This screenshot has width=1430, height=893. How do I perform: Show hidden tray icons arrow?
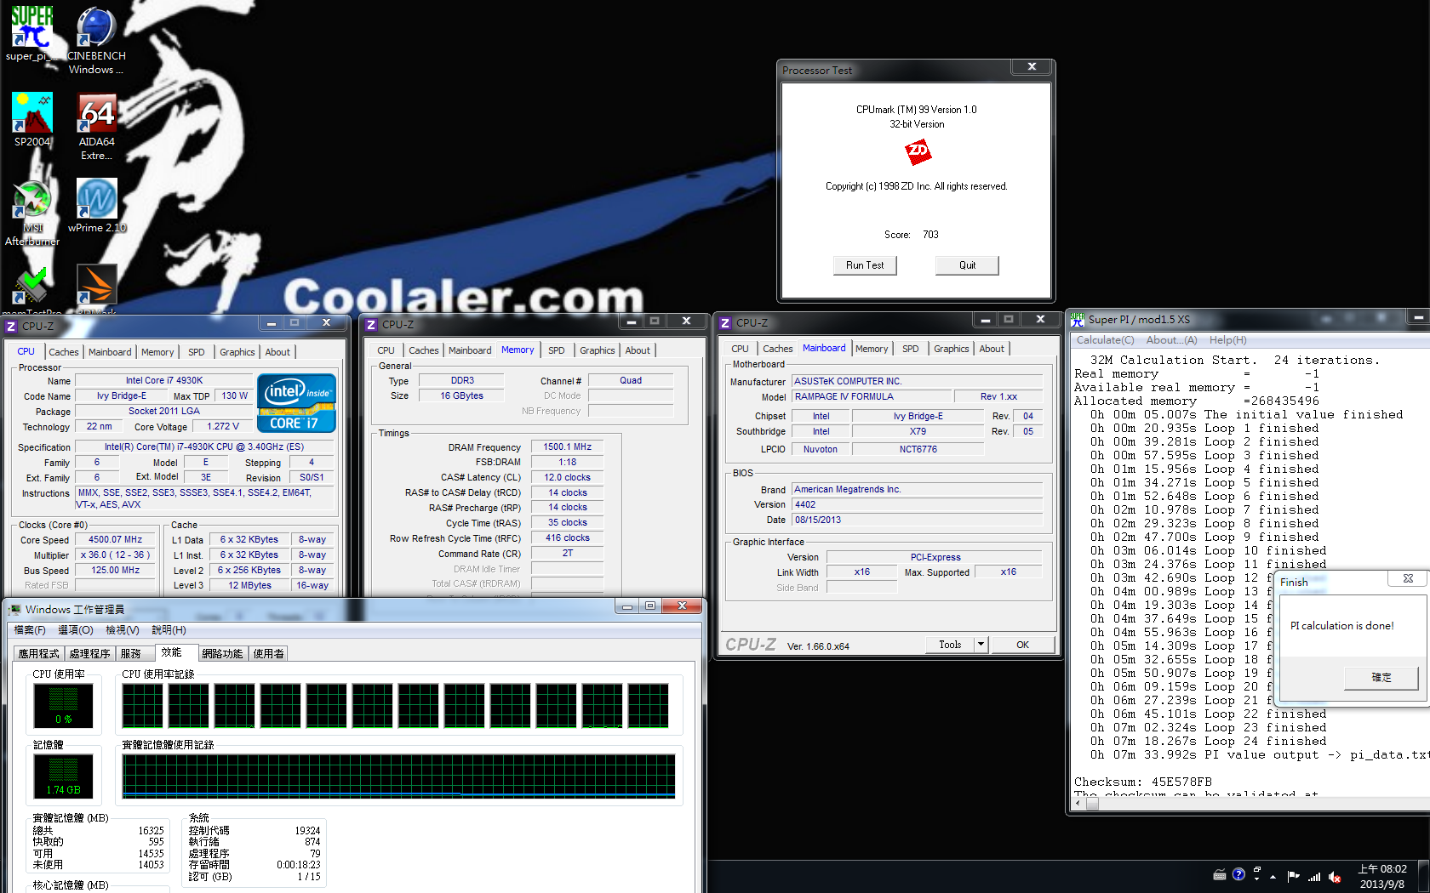[x=1273, y=876]
